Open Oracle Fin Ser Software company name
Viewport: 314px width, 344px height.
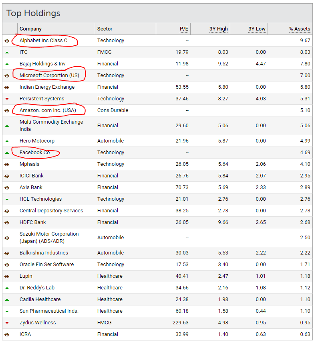(x=46, y=264)
